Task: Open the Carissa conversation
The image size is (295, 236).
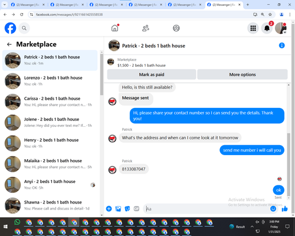Action: (x=50, y=101)
